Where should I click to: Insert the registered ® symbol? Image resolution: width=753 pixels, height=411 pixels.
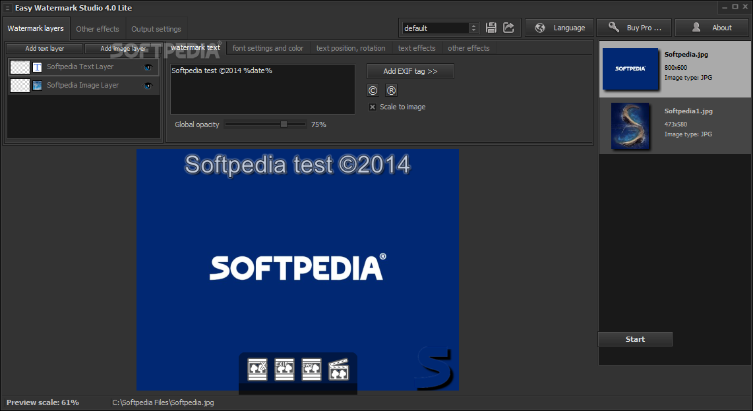pyautogui.click(x=392, y=90)
